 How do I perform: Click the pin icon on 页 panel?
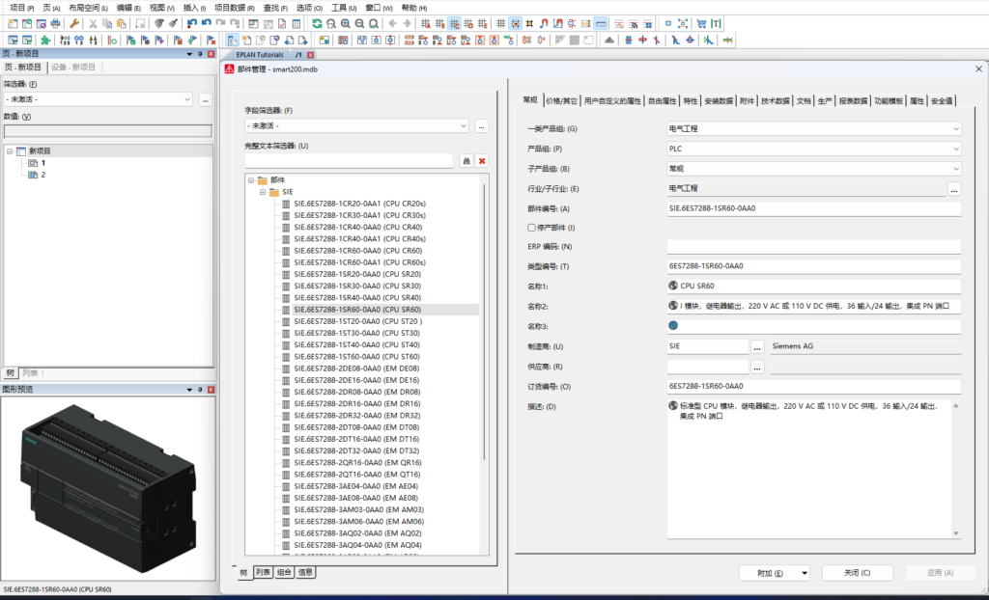tap(201, 54)
